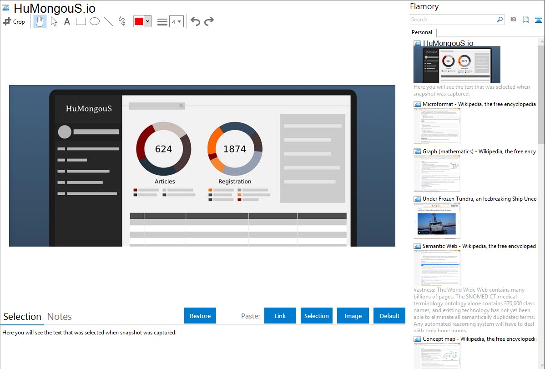Undo the last annotation
Image resolution: width=545 pixels, height=369 pixels.
click(195, 21)
